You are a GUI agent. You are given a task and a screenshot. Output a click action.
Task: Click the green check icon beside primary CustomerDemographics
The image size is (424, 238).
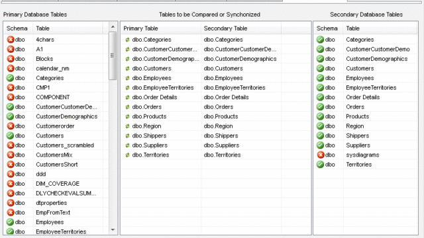click(x=11, y=116)
